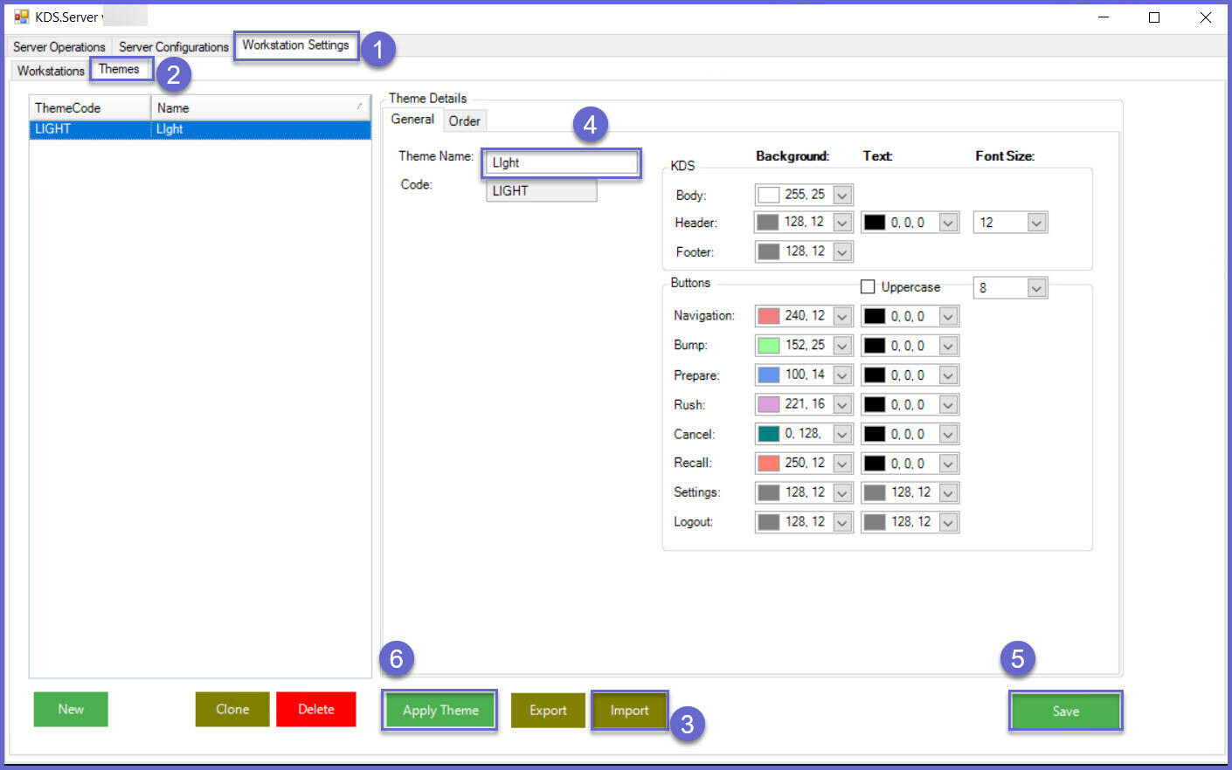Select the Order tab in Theme Details
This screenshot has width=1232, height=770.
pyautogui.click(x=464, y=121)
